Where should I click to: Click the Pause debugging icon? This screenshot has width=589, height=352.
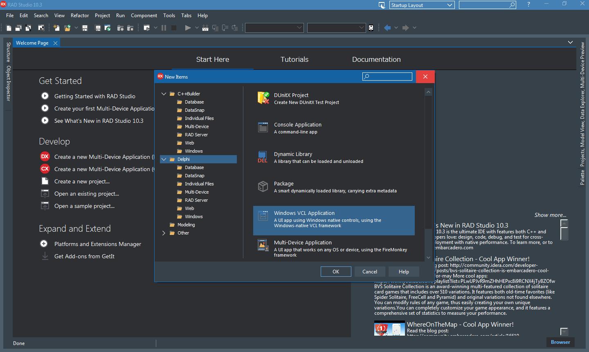pos(164,28)
